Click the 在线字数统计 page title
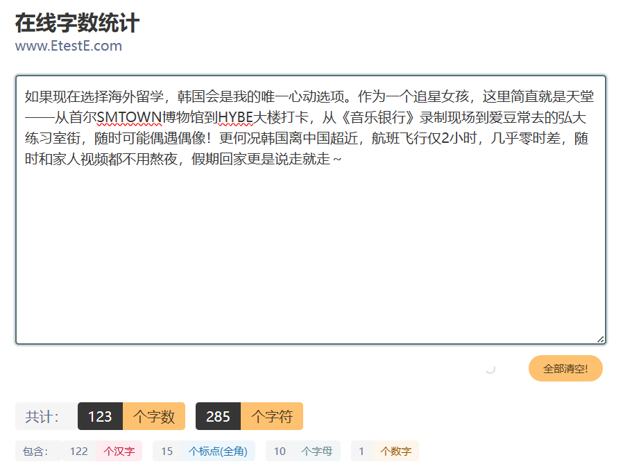Image resolution: width=623 pixels, height=464 pixels. click(x=77, y=22)
